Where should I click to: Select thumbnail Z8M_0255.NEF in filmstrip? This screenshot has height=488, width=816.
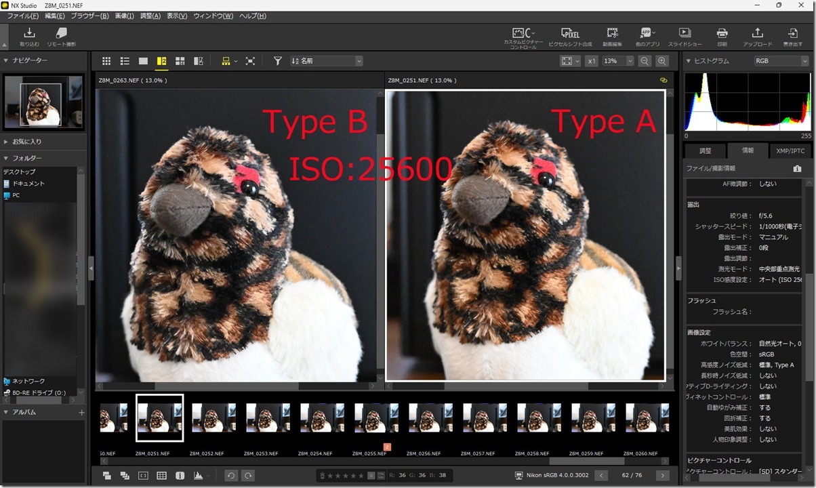[x=376, y=418]
